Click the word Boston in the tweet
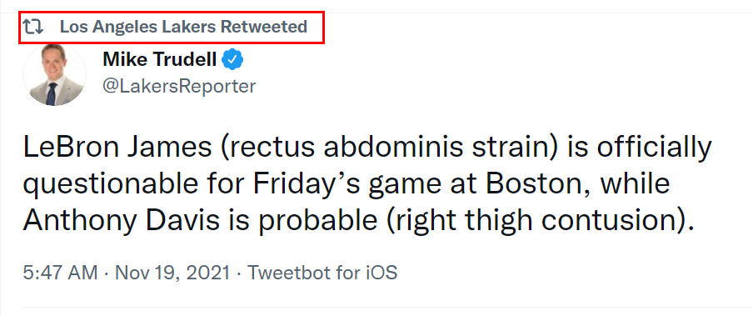This screenshot has width=753, height=316. pyautogui.click(x=536, y=184)
